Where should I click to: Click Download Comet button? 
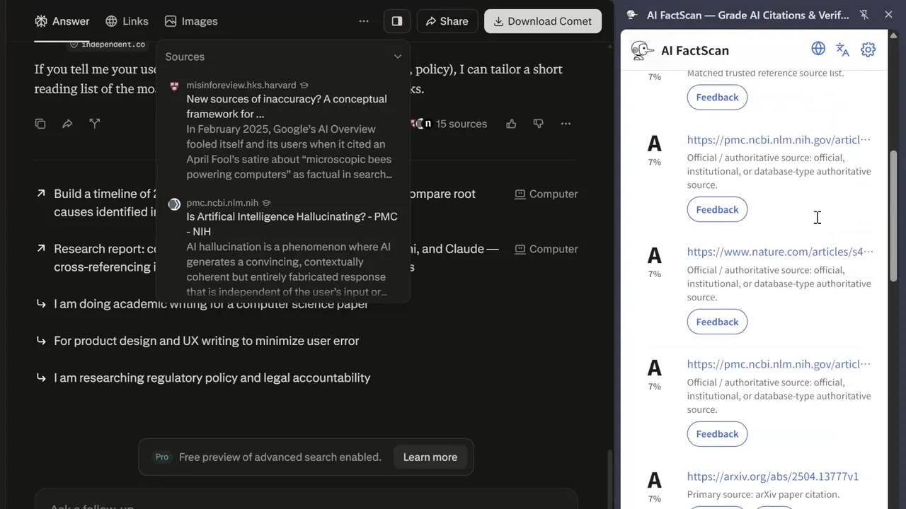coord(543,21)
